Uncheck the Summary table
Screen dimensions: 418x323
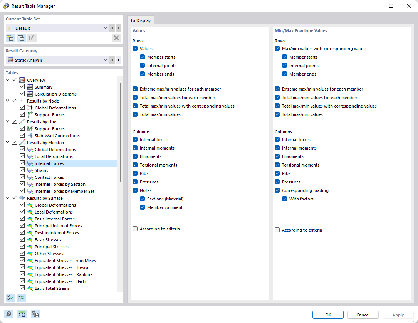(x=22, y=87)
